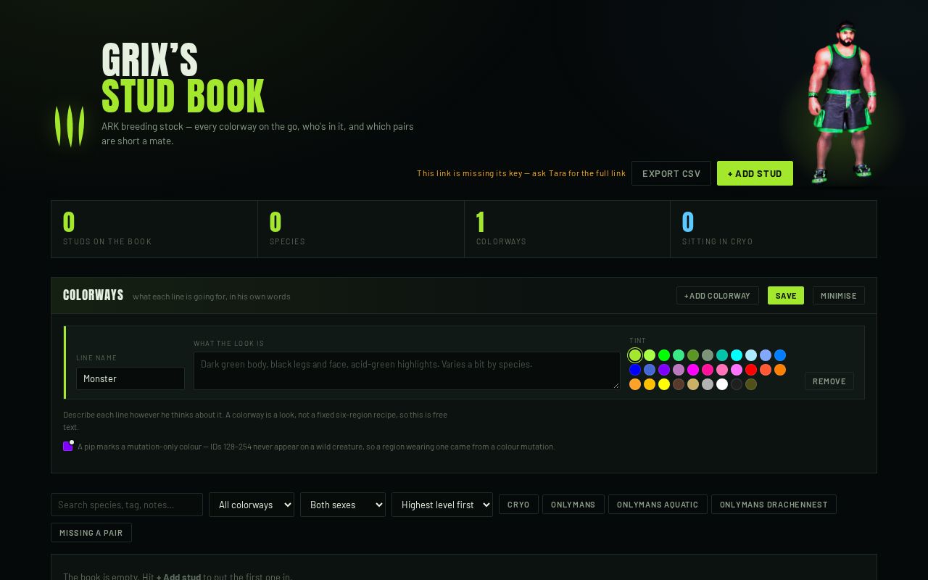Image resolution: width=928 pixels, height=580 pixels.
Task: Click the + Add Stud button
Action: (x=755, y=173)
